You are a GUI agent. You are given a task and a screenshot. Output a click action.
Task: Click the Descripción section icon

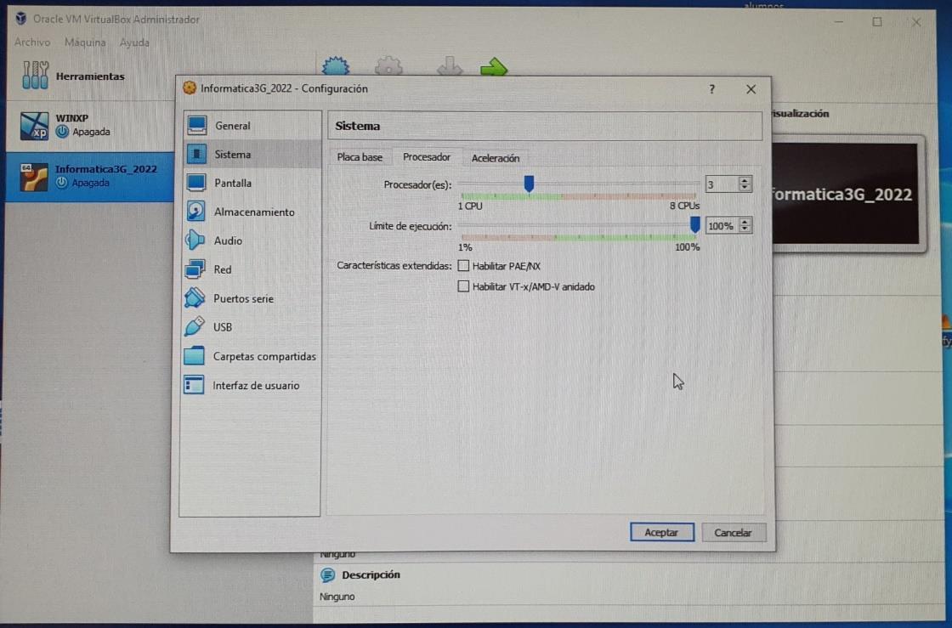tap(328, 574)
